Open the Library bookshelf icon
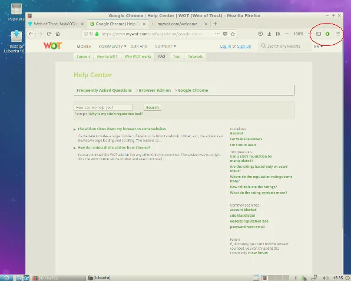Image resolution: width=351 pixels, height=281 pixels. point(278,34)
